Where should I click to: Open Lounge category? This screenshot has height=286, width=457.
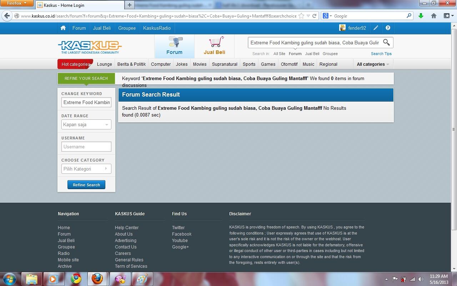point(105,64)
